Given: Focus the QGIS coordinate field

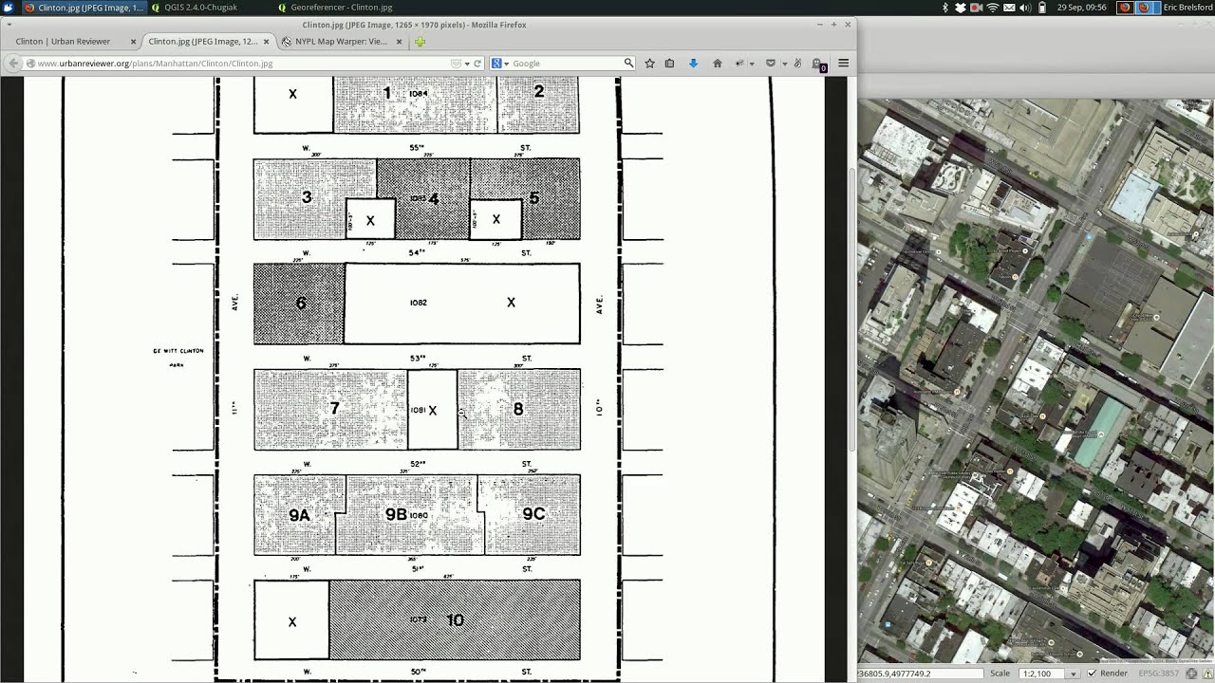Looking at the screenshot, I should (918, 674).
